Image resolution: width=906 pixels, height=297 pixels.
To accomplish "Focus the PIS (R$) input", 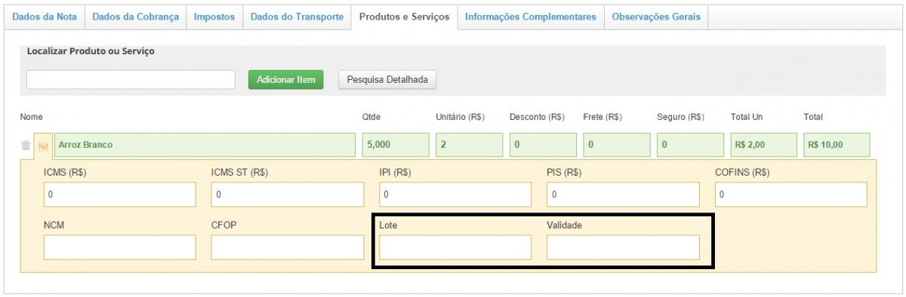I will [623, 194].
